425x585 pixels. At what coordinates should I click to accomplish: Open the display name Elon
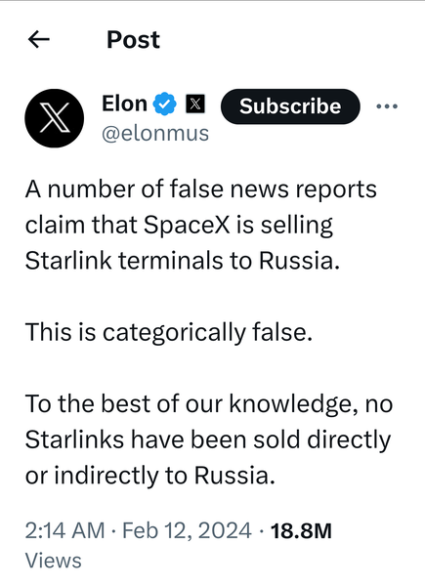pyautogui.click(x=125, y=104)
